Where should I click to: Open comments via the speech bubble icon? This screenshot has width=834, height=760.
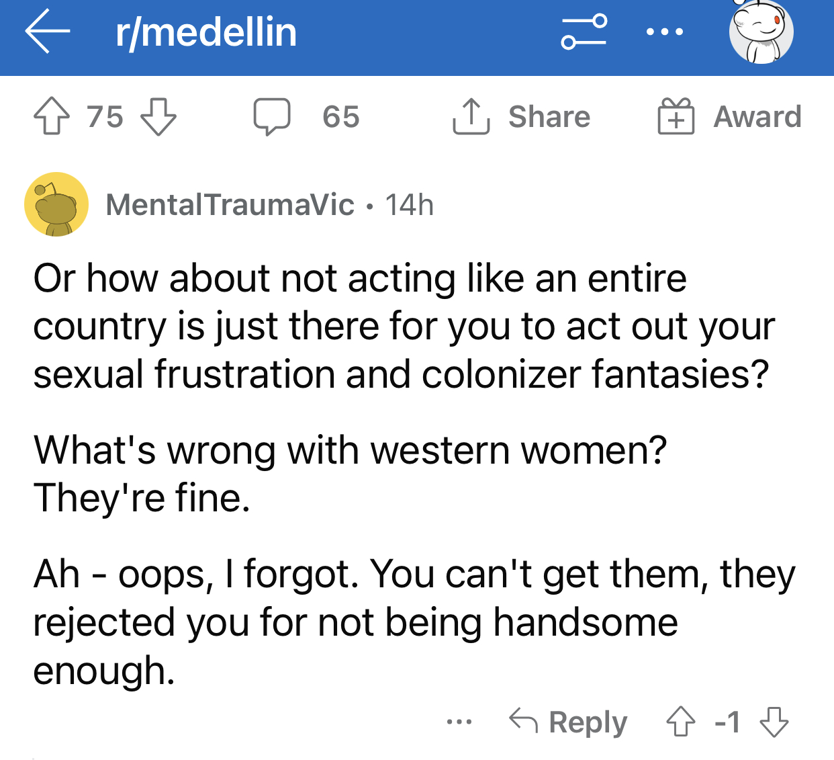(272, 117)
